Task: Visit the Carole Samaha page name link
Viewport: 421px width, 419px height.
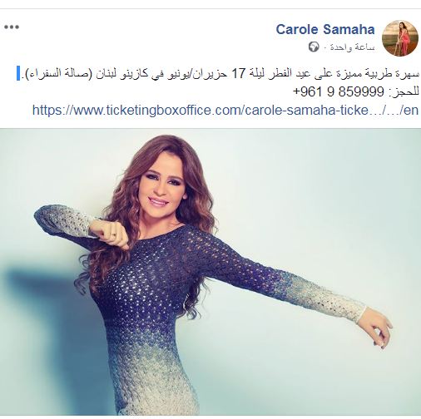Action: pos(325,29)
